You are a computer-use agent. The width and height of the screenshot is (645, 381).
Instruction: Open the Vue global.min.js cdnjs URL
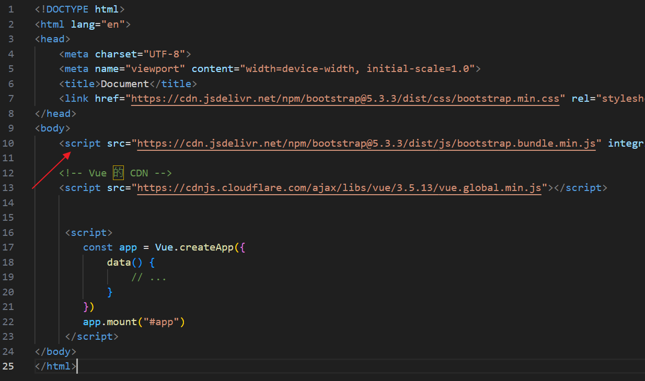[339, 188]
